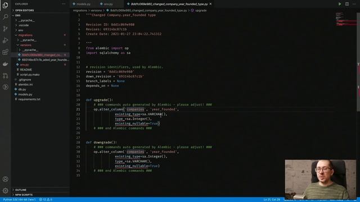Viewport: 360px width, 202px height.
Task: Click Ln 21, Col 29 in status bar
Action: [272, 200]
